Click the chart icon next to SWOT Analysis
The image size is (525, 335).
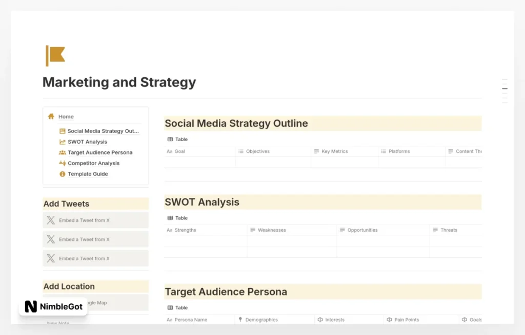click(62, 142)
